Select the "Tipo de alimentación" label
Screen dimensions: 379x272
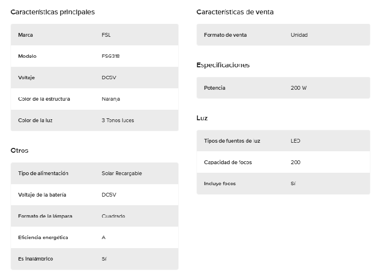(x=43, y=173)
